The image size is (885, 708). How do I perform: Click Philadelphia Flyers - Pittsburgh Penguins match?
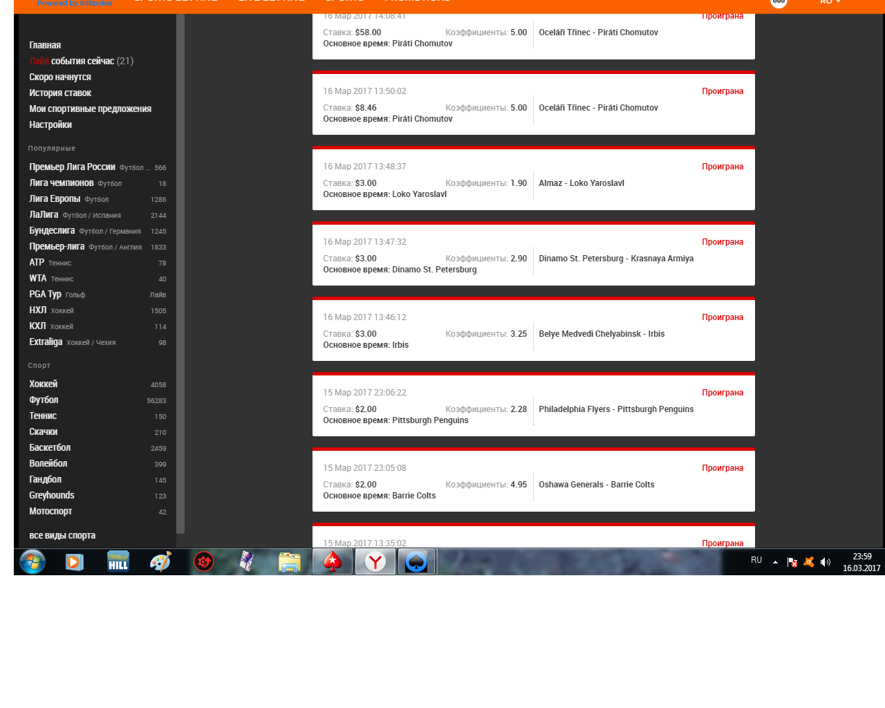[x=616, y=409]
